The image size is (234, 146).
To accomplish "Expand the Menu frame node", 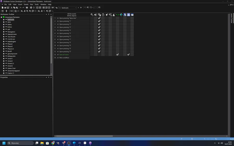I will (4, 25).
